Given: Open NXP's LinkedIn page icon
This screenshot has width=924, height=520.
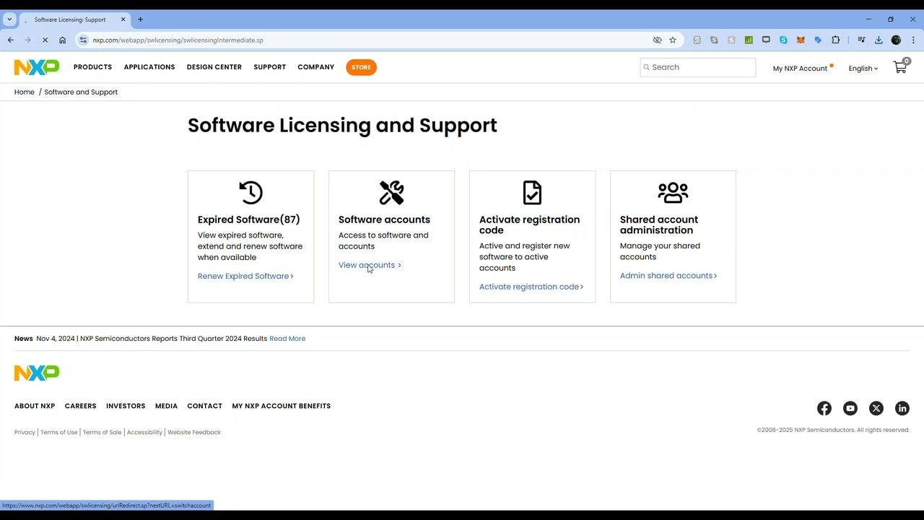Looking at the screenshot, I should click(902, 409).
